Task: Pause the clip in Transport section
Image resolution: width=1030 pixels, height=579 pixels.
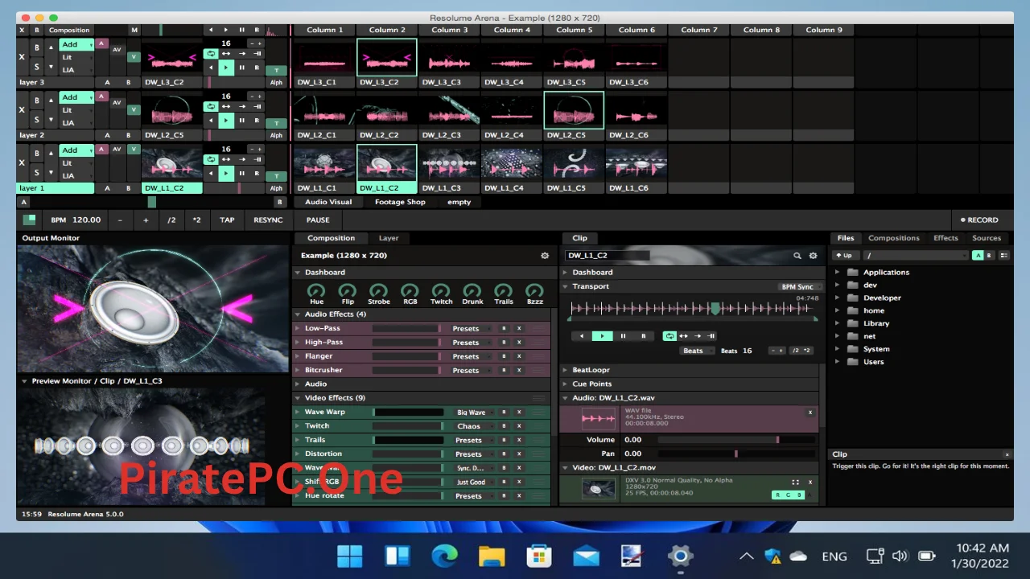Action: coord(623,336)
